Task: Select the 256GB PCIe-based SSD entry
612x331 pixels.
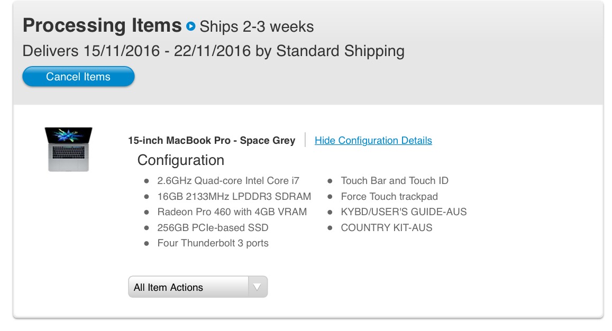Action: [213, 227]
